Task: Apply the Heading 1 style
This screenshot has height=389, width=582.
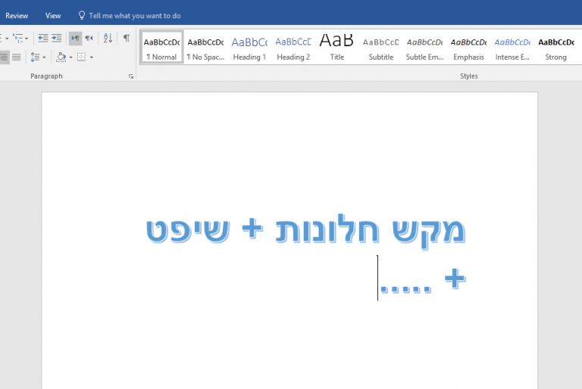Action: click(x=249, y=48)
